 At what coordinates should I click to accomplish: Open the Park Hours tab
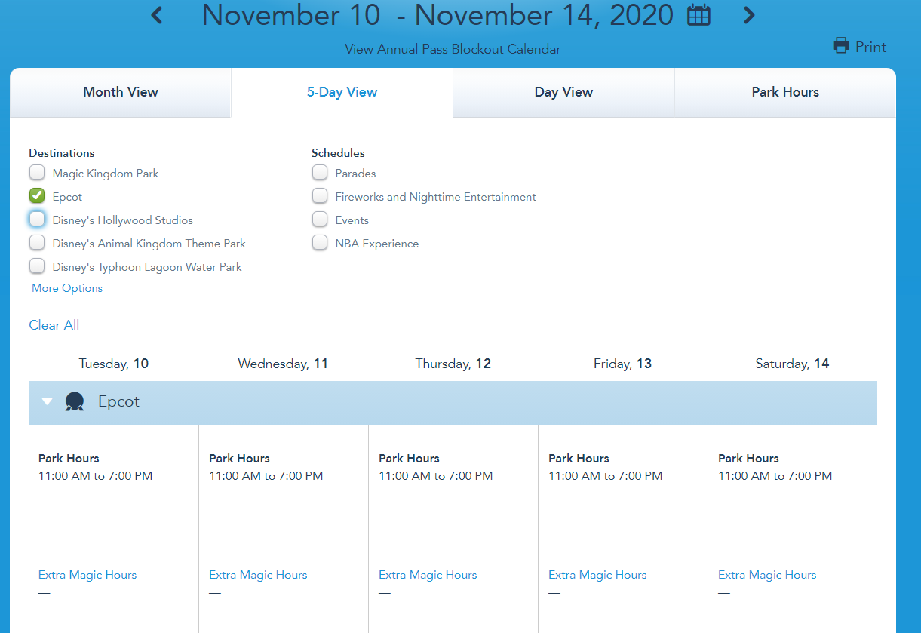784,92
